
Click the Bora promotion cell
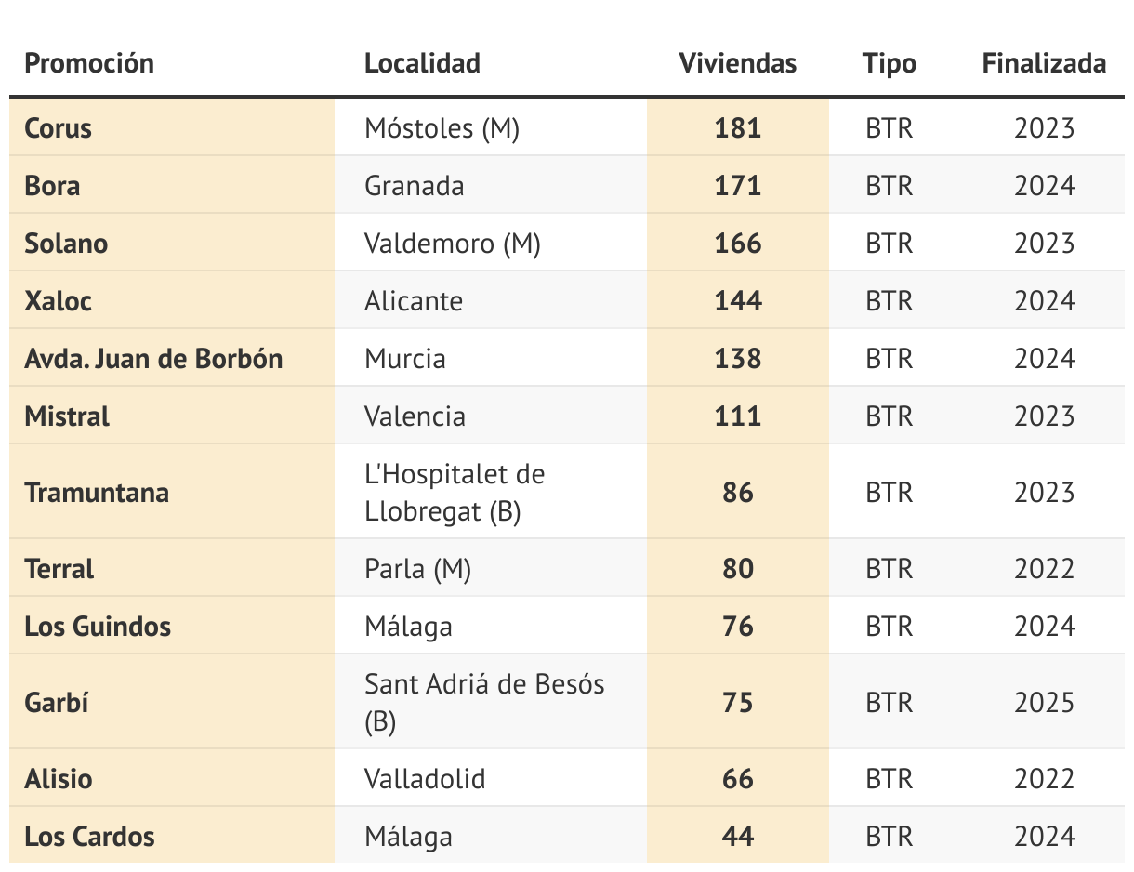point(52,185)
